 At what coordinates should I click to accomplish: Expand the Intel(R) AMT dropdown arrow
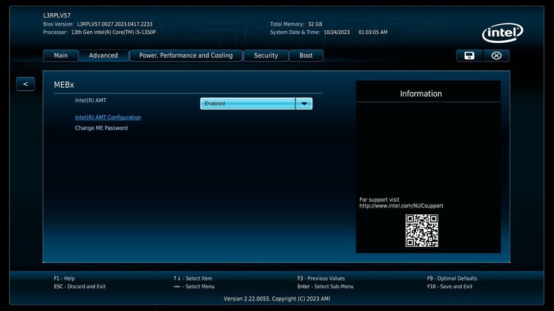304,104
